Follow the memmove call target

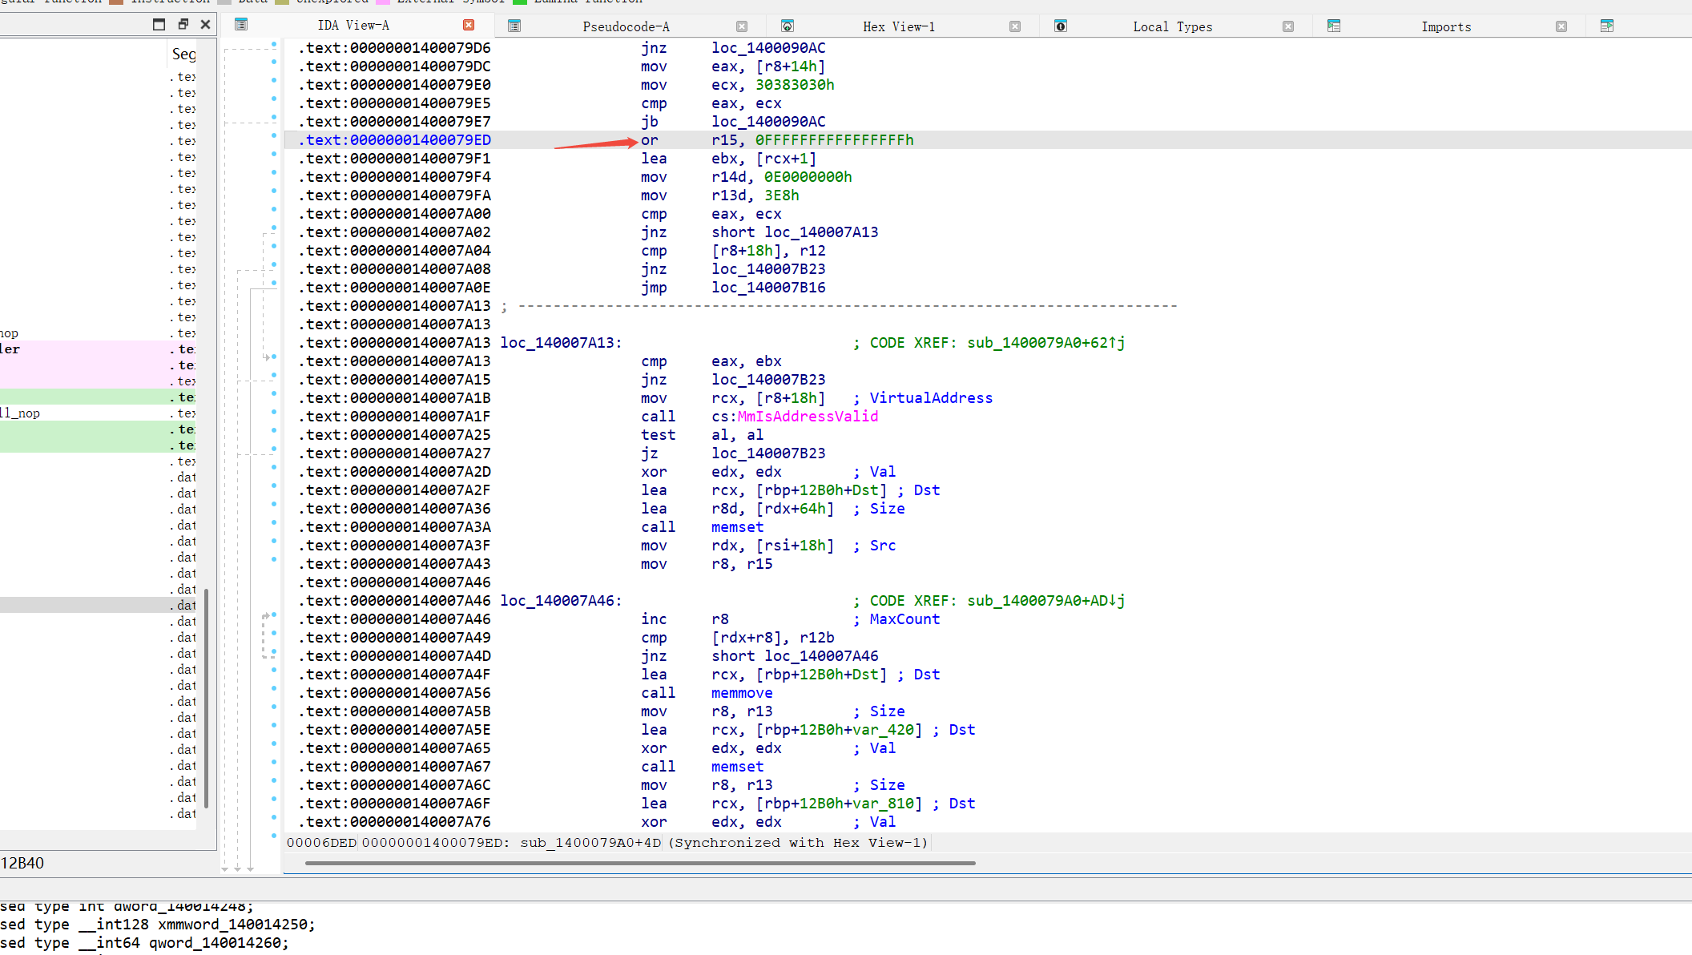click(742, 693)
